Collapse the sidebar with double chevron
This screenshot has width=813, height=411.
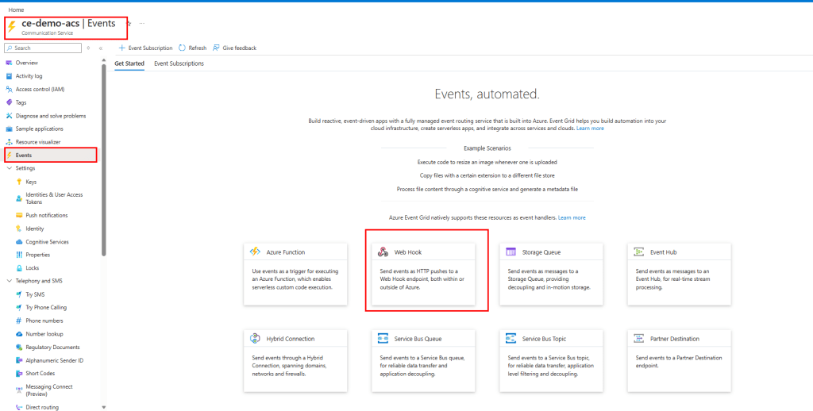click(101, 48)
